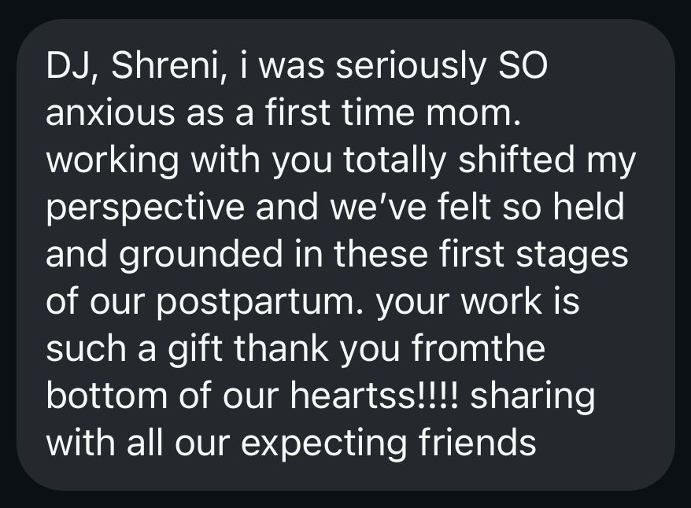Click the word 'anxious' in the message
The width and height of the screenshot is (691, 508).
pos(110,113)
